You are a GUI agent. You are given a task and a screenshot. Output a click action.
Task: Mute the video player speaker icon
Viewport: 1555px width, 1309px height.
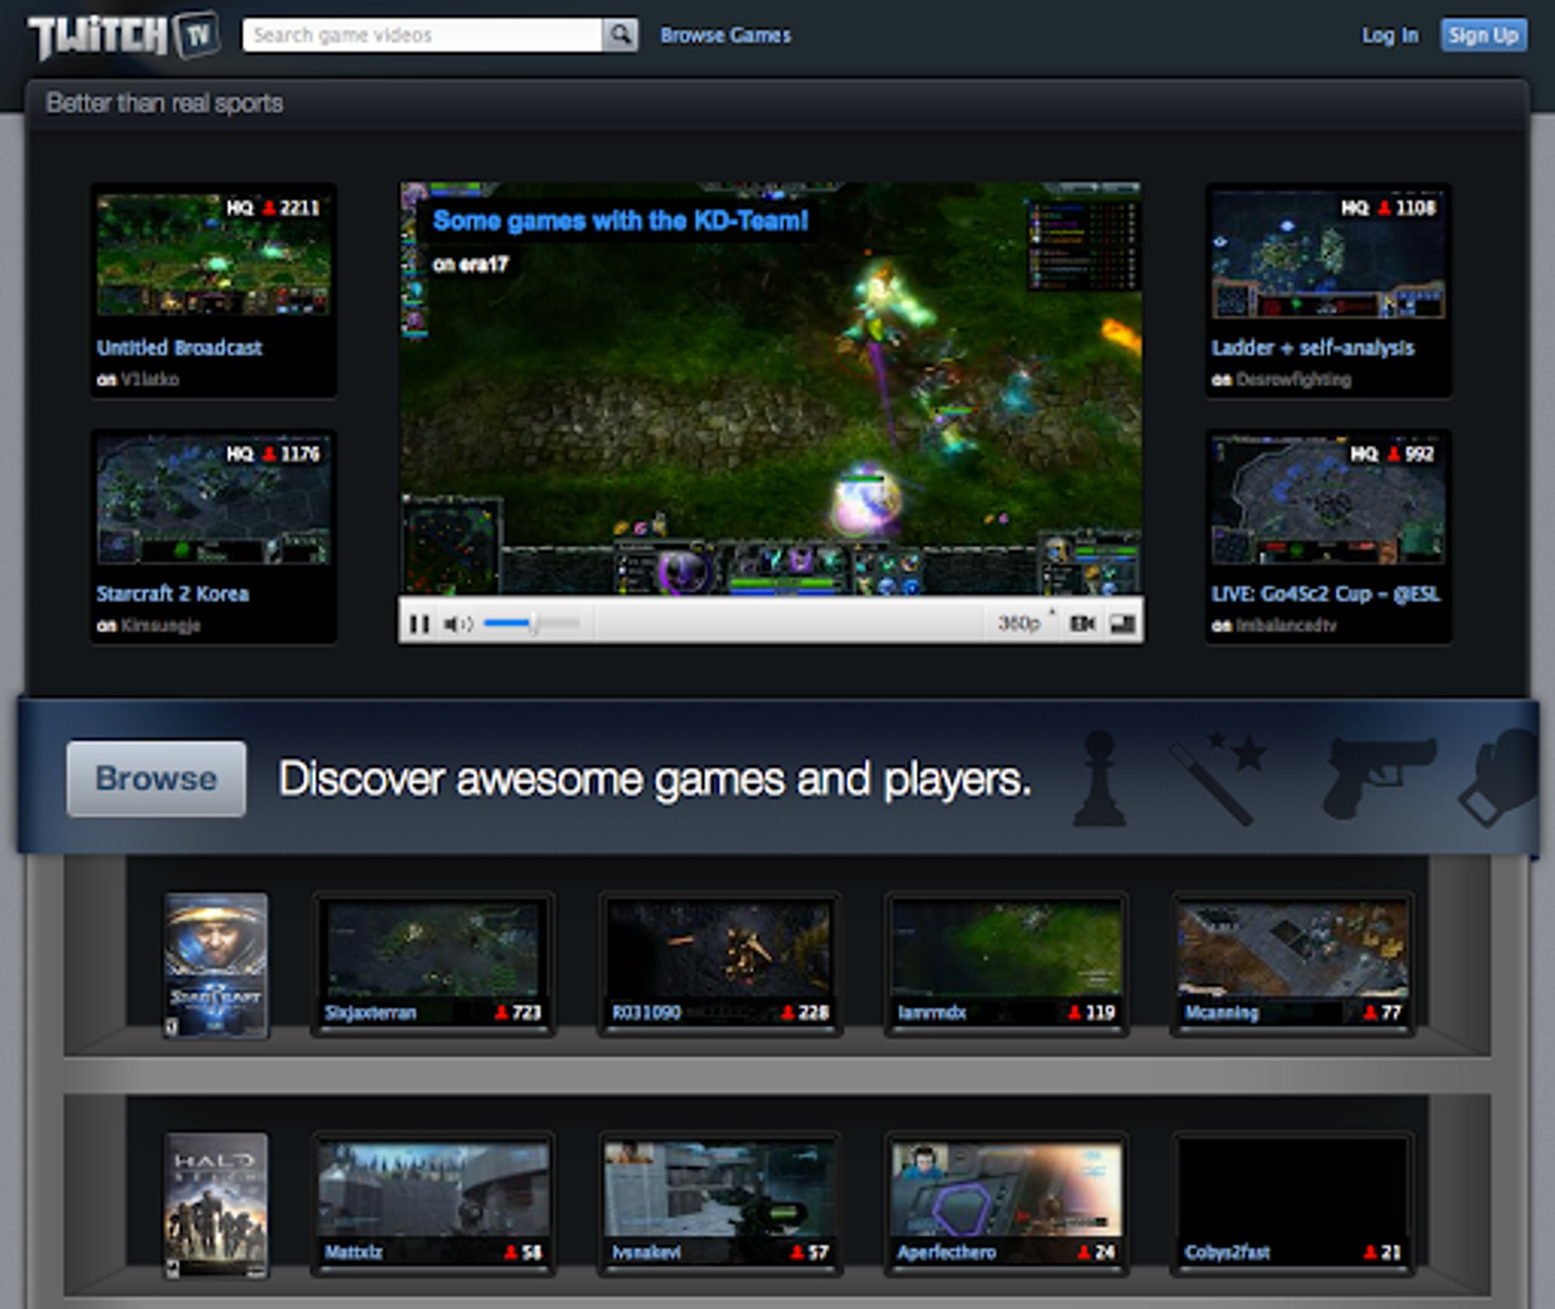pyautogui.click(x=457, y=624)
